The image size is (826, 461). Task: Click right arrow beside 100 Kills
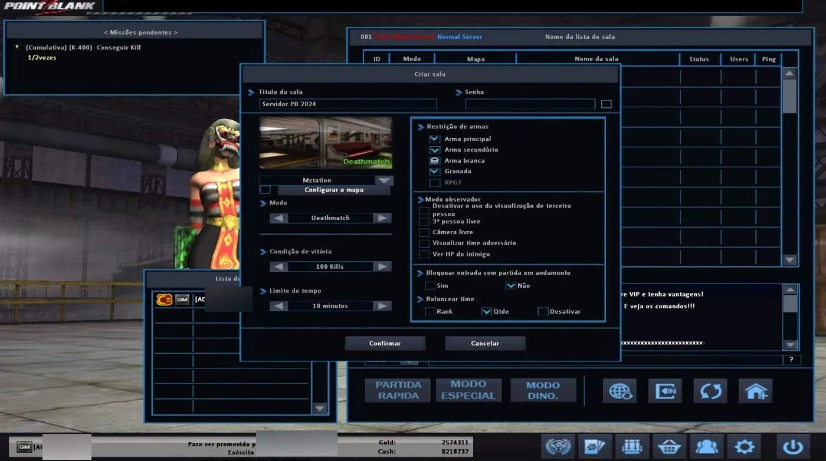tap(383, 266)
